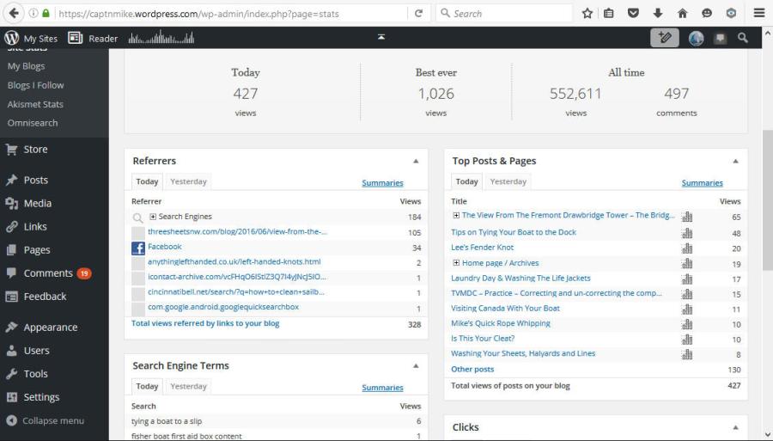Click the stats chart icon for Lee's Fender Knot
The image size is (773, 441).
686,248
